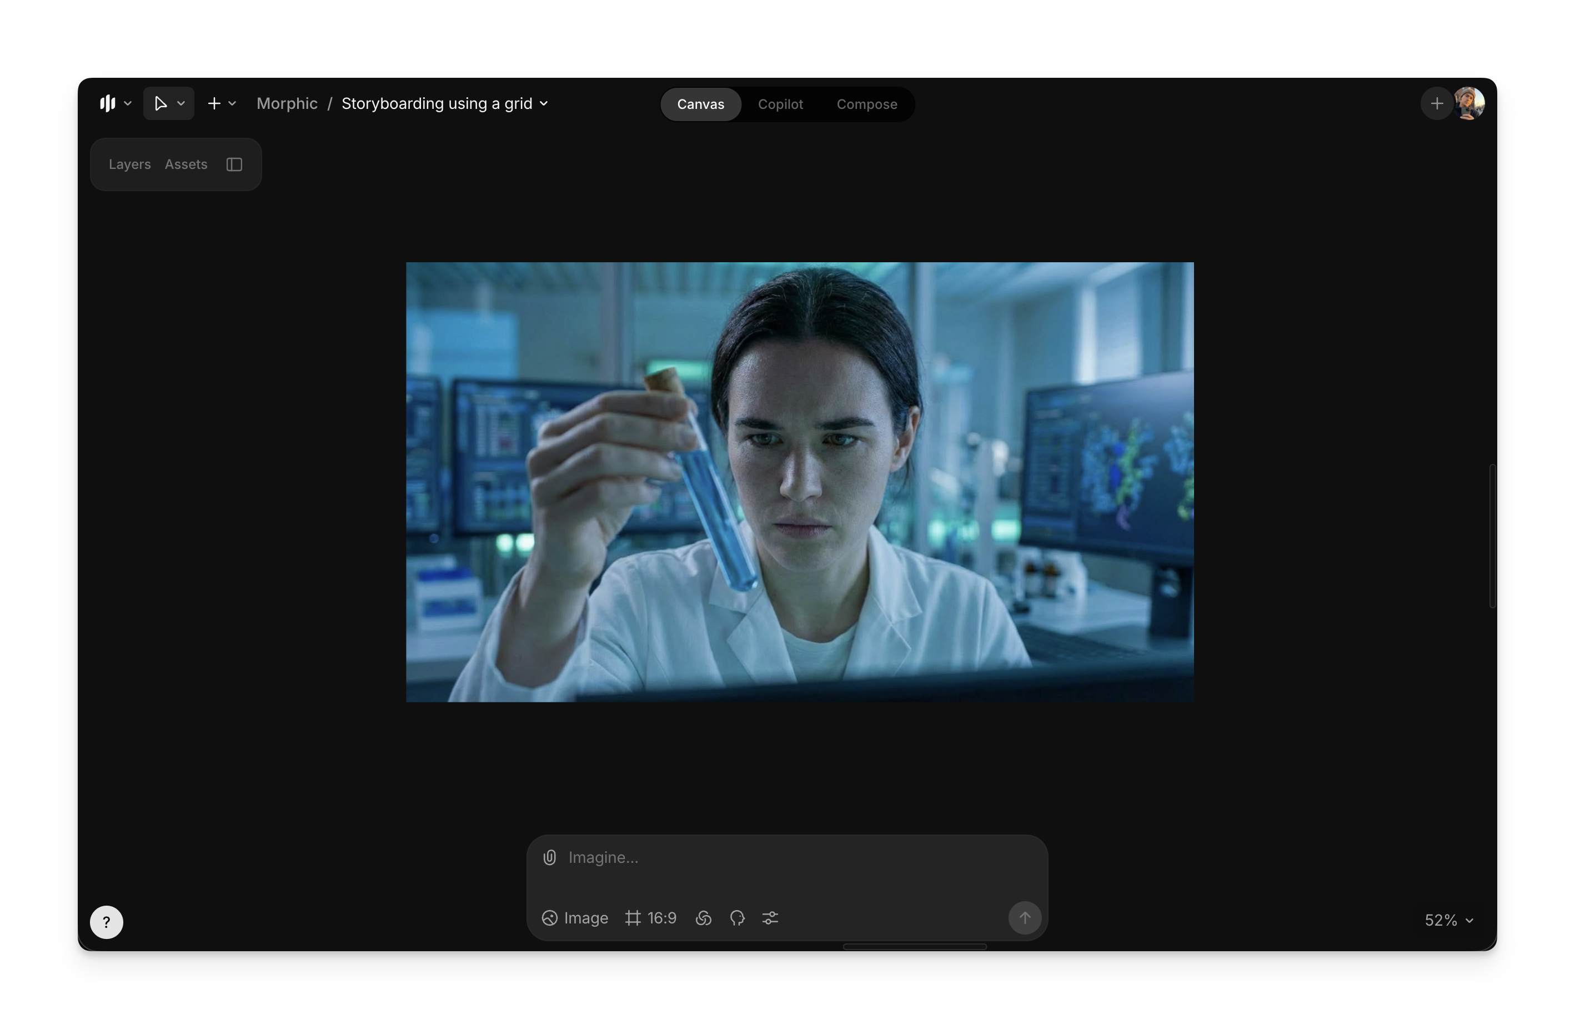The width and height of the screenshot is (1575, 1029).
Task: Open the Layers panel
Action: click(130, 164)
